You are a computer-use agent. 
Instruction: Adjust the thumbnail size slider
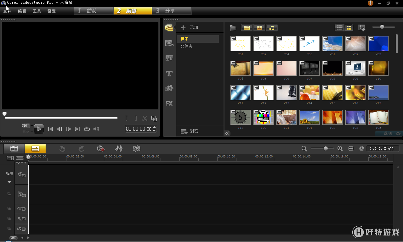coord(382,27)
